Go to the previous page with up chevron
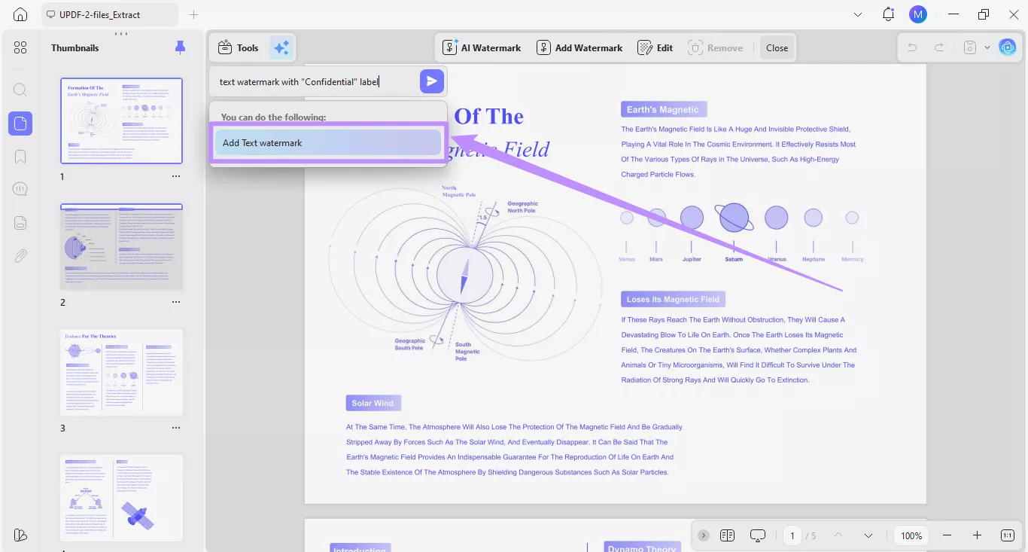This screenshot has width=1028, height=552. point(838,535)
